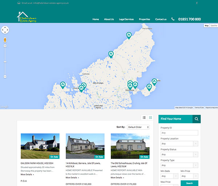
Task: Open 14 Kirkibost, Bernera listing title
Action: pos(83,165)
